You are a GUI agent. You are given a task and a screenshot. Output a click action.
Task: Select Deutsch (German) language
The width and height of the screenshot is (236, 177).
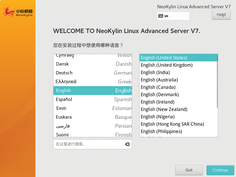click(x=93, y=73)
